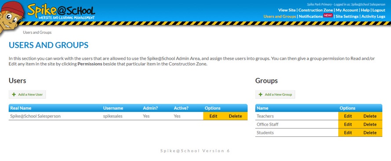Click the users table Options column header
This screenshot has width=391, height=161.
[x=213, y=108]
